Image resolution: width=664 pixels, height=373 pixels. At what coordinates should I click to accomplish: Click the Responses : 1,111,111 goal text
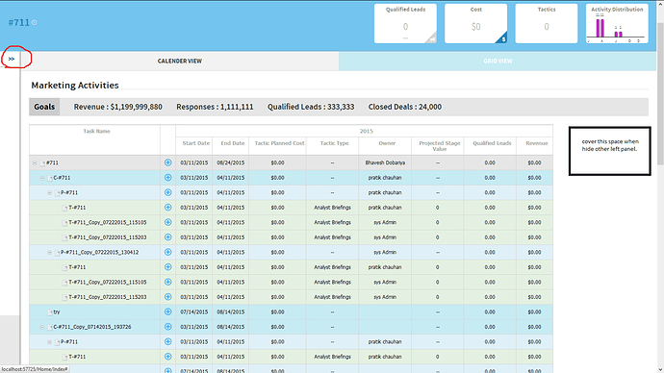(x=215, y=107)
